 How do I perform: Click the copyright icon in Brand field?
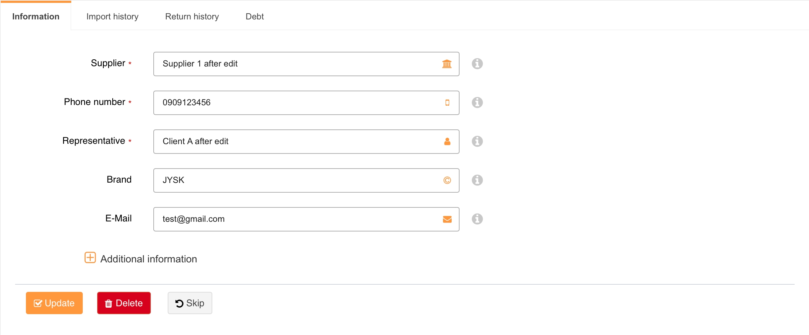tap(447, 180)
